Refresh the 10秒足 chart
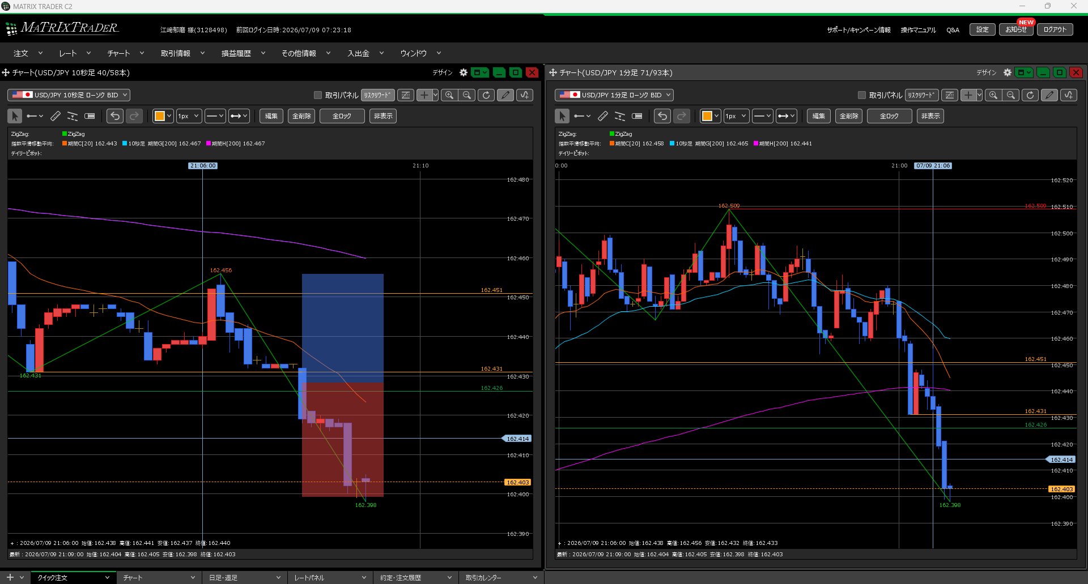Screen dimensions: 1088x584 [486, 95]
